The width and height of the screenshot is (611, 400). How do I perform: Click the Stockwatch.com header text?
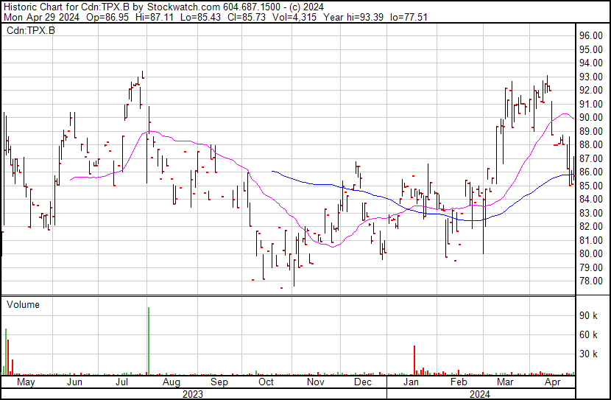coord(183,7)
